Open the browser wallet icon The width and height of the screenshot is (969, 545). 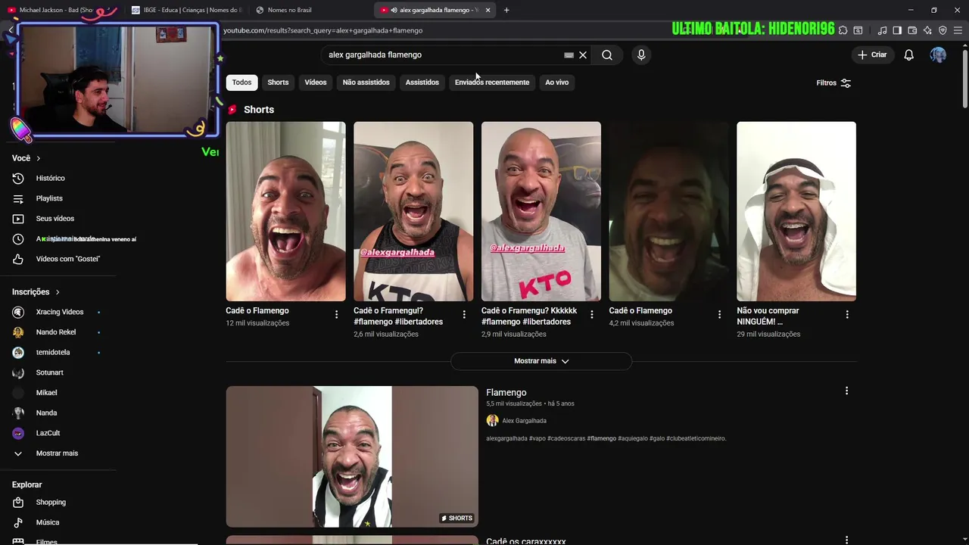click(x=912, y=30)
